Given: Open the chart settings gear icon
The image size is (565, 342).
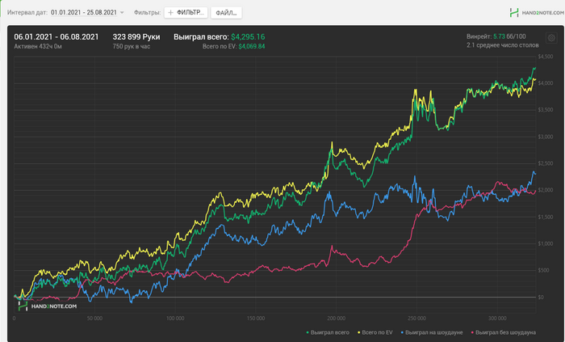Looking at the screenshot, I should click(x=551, y=38).
